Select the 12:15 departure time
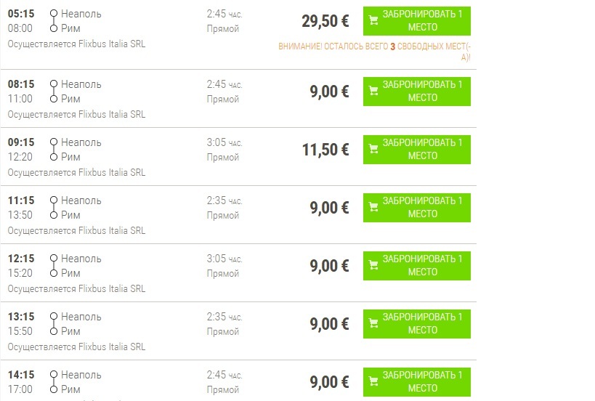This screenshot has width=595, height=401. 20,259
